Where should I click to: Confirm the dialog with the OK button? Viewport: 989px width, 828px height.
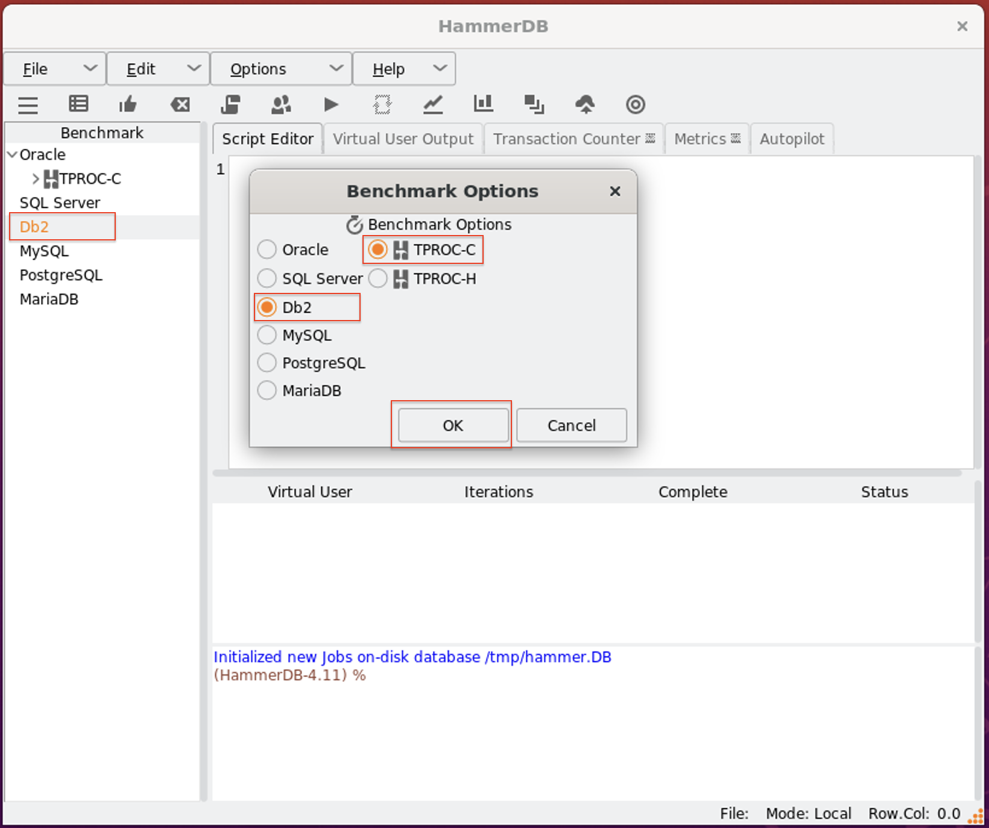point(453,425)
